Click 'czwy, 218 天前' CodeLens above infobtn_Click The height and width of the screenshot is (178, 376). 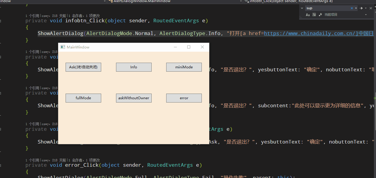click(x=53, y=16)
